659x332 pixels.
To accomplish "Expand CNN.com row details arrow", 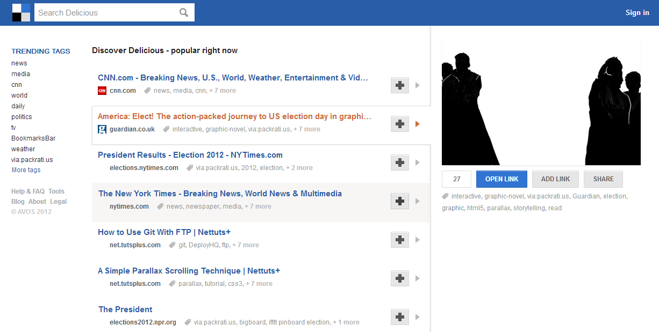I will click(x=418, y=85).
